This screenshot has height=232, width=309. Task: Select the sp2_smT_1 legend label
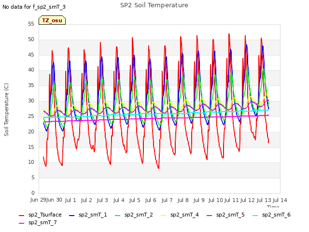coord(93,215)
